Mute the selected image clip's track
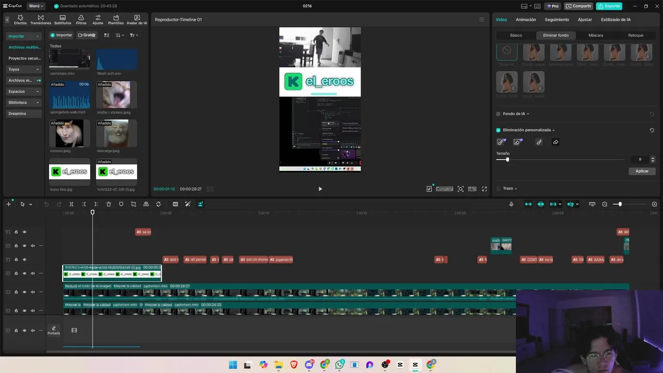 (33, 274)
